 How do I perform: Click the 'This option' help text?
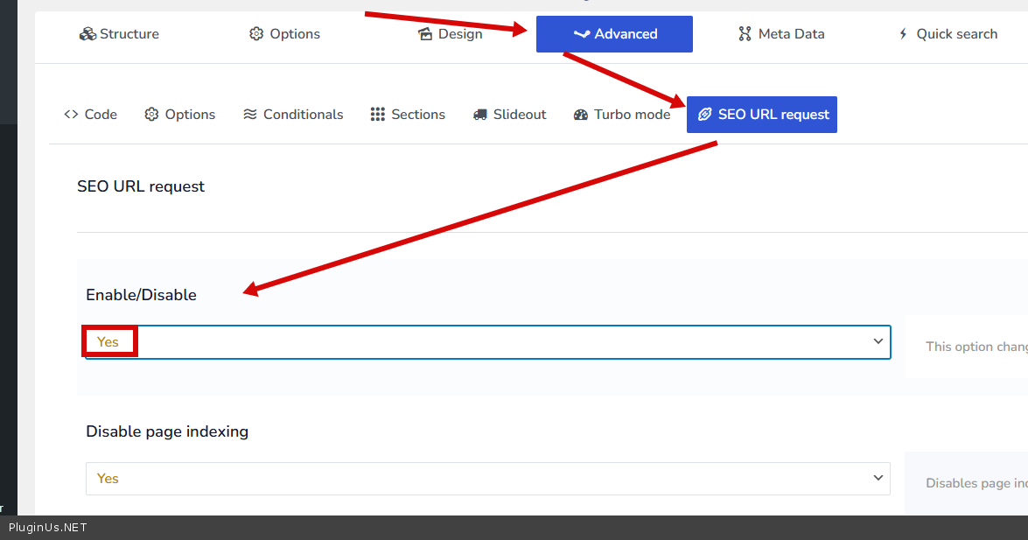pos(976,347)
